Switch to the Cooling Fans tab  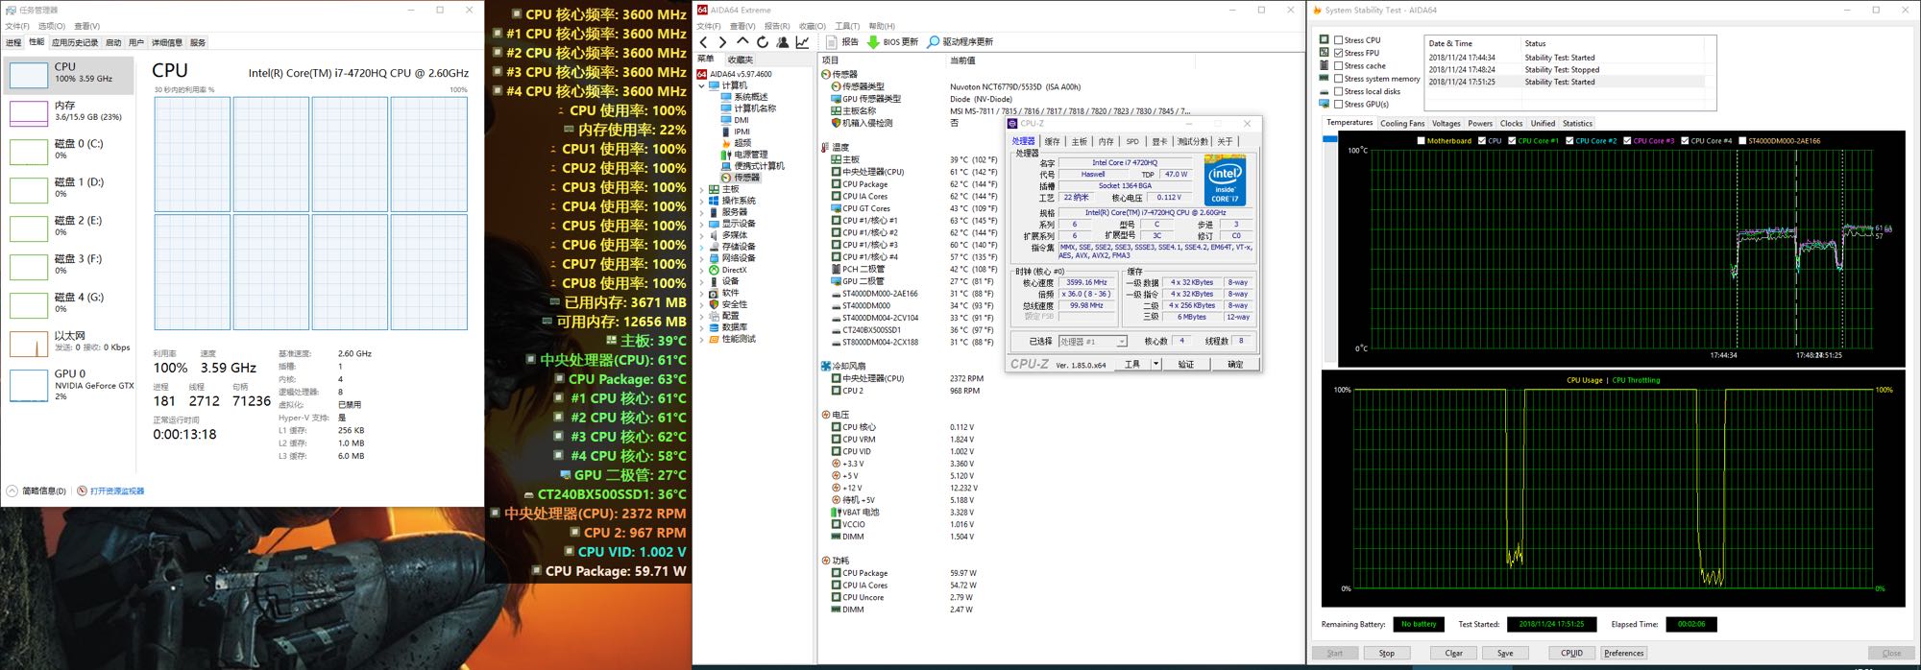(1402, 124)
